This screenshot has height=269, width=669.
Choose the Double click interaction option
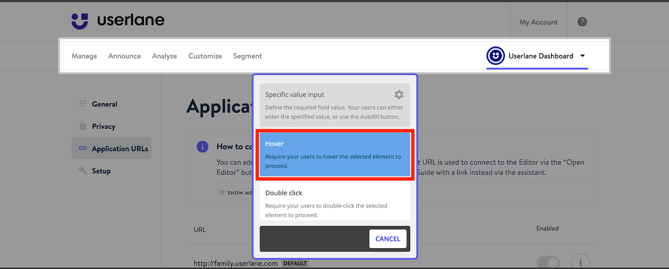coord(335,201)
